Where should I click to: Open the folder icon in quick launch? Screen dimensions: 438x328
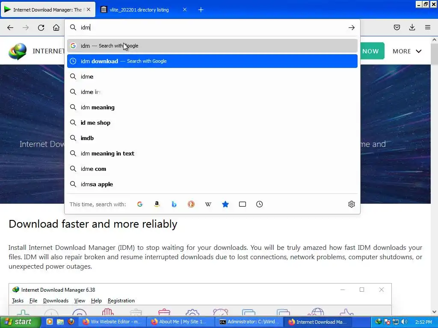pyautogui.click(x=60, y=322)
